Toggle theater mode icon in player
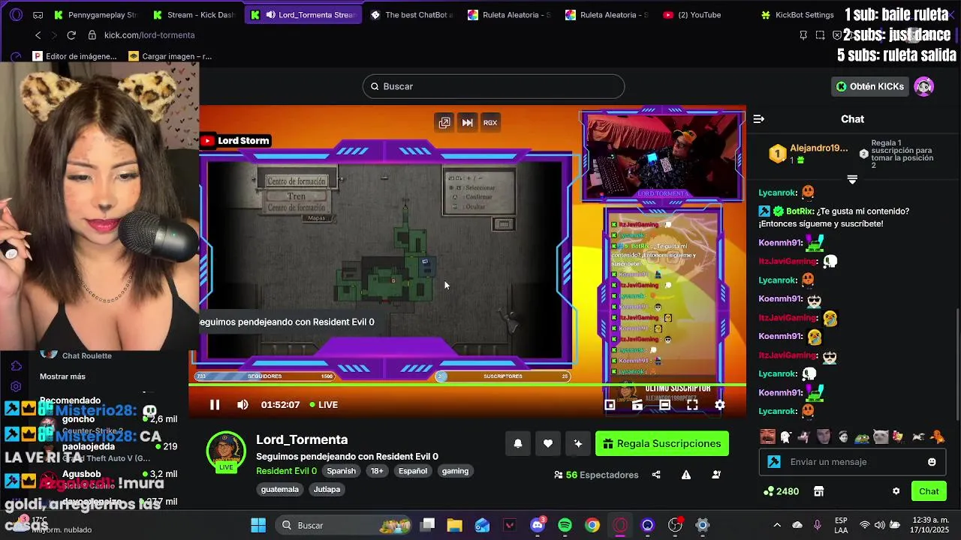Image resolution: width=961 pixels, height=540 pixels. point(664,405)
